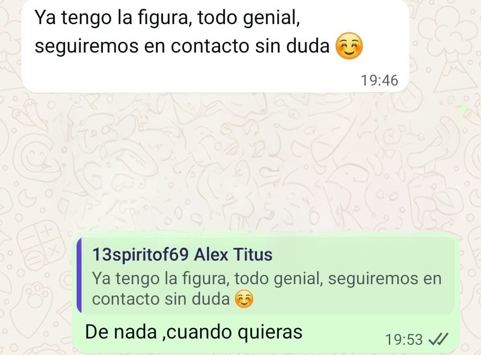Tap the crescent moon doodle on the background
Viewport: 481px width, 355px height.
[x=29, y=197]
